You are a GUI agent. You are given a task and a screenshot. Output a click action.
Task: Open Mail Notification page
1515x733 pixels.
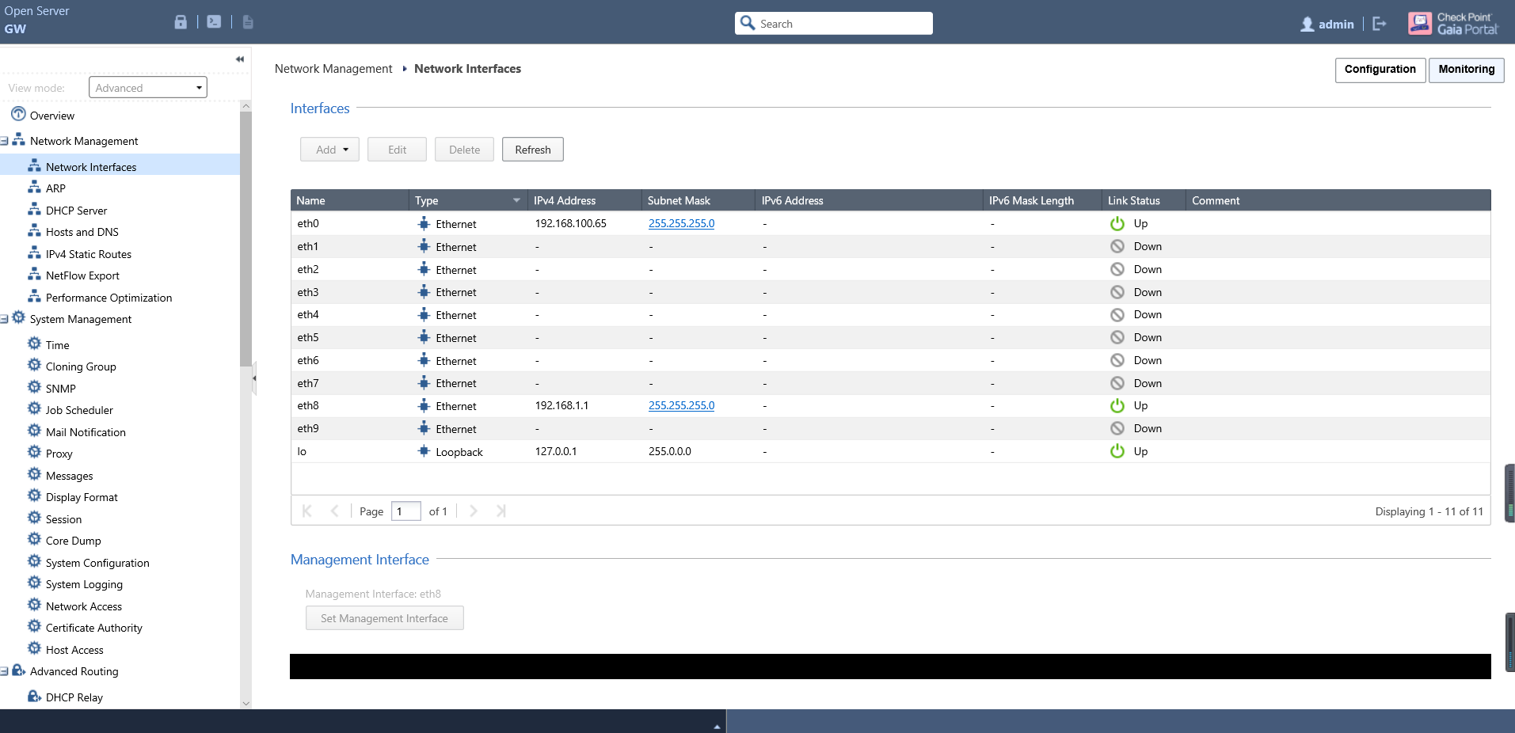tap(86, 432)
